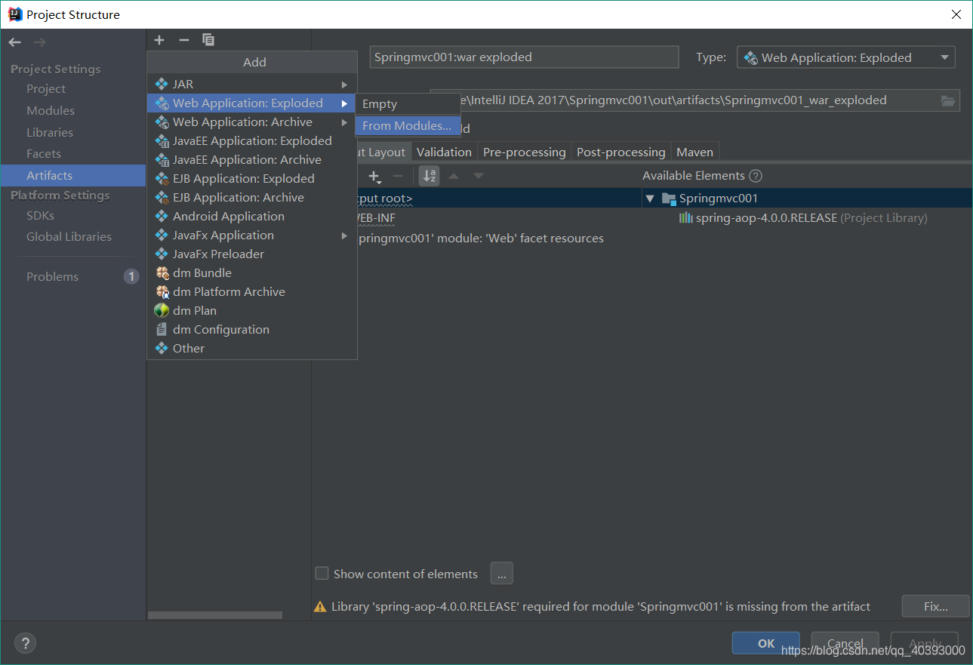973x665 pixels.
Task: Enable Show content of elements checkbox
Action: click(x=322, y=574)
